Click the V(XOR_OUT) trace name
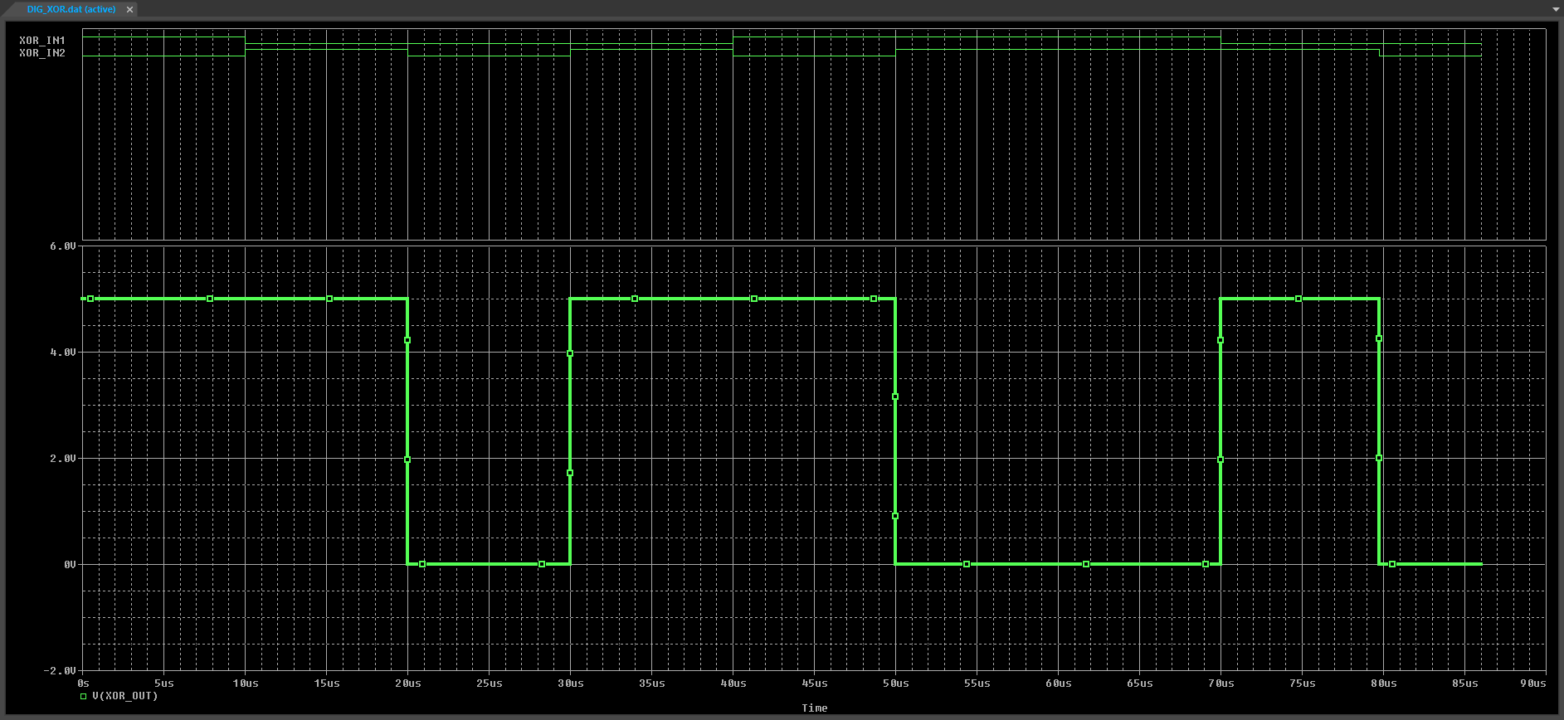This screenshot has width=1564, height=720. click(124, 696)
